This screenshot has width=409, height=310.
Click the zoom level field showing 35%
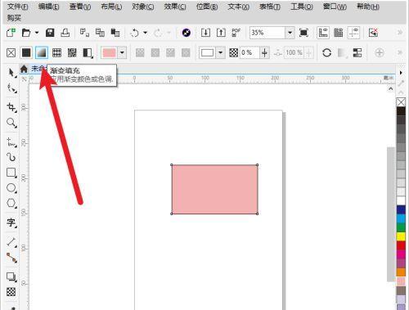[x=267, y=33]
